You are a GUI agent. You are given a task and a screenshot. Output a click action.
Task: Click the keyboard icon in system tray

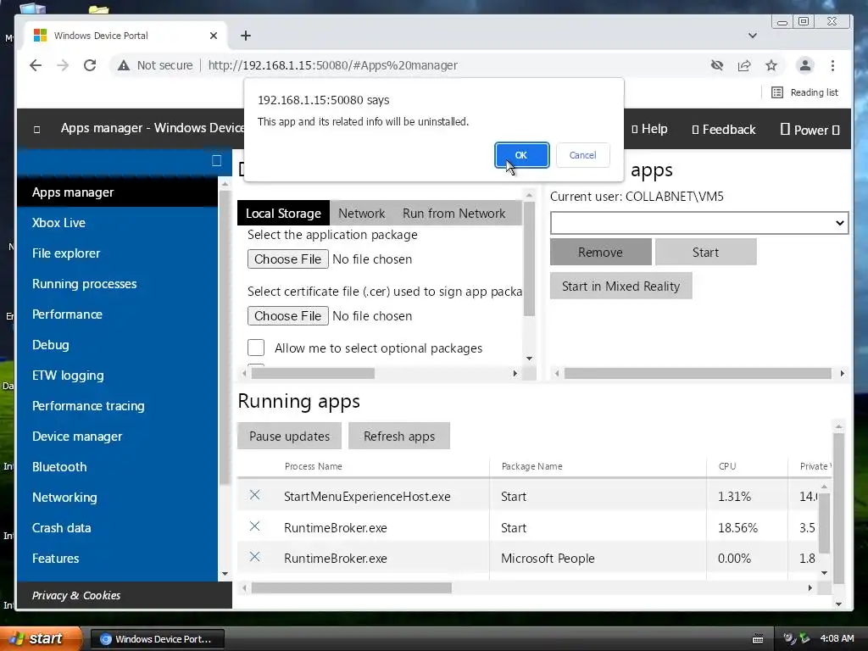758,639
